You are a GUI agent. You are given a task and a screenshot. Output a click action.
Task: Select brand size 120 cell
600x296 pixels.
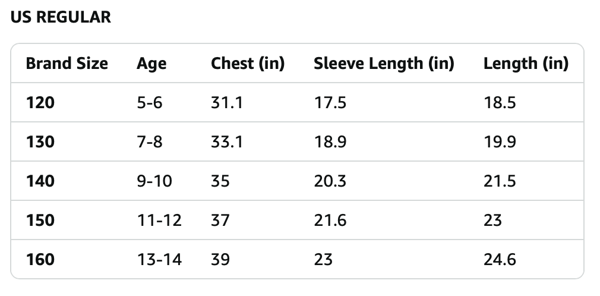pos(40,103)
